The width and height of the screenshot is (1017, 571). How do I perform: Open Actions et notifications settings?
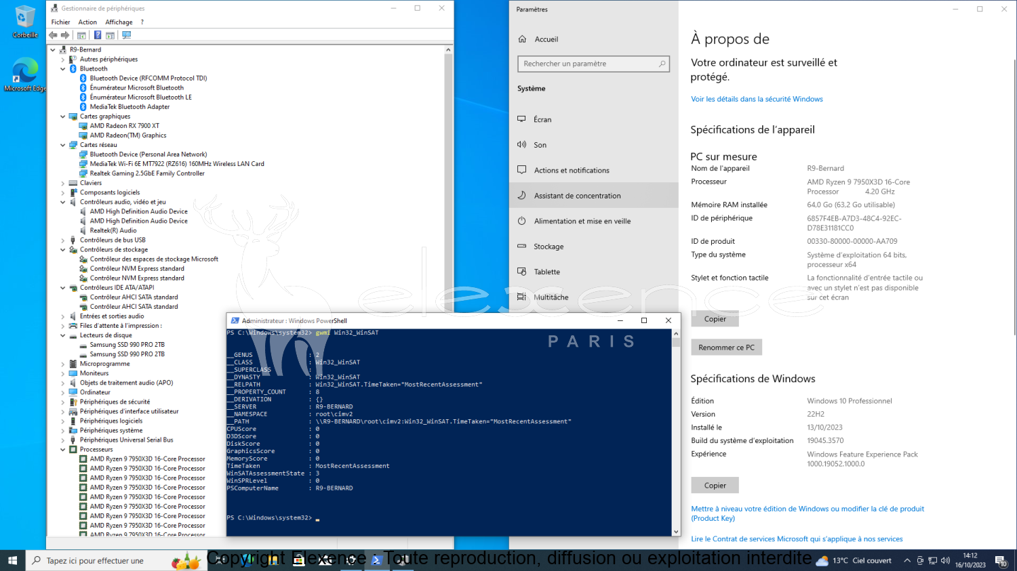pos(593,170)
